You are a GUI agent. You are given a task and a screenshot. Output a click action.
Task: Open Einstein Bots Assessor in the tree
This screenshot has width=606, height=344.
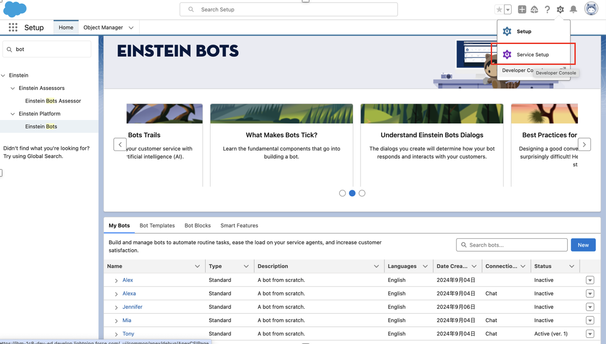53,101
